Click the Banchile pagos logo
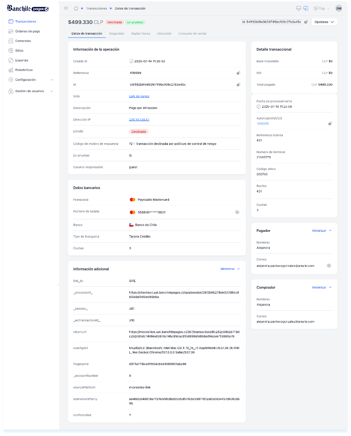 click(x=28, y=8)
